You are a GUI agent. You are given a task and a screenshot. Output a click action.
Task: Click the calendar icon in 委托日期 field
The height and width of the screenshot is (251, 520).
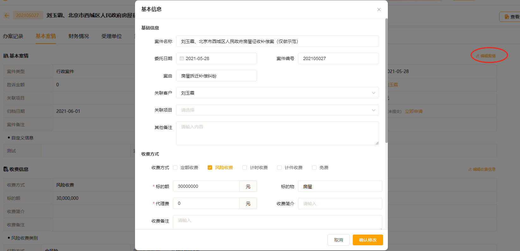(x=182, y=58)
